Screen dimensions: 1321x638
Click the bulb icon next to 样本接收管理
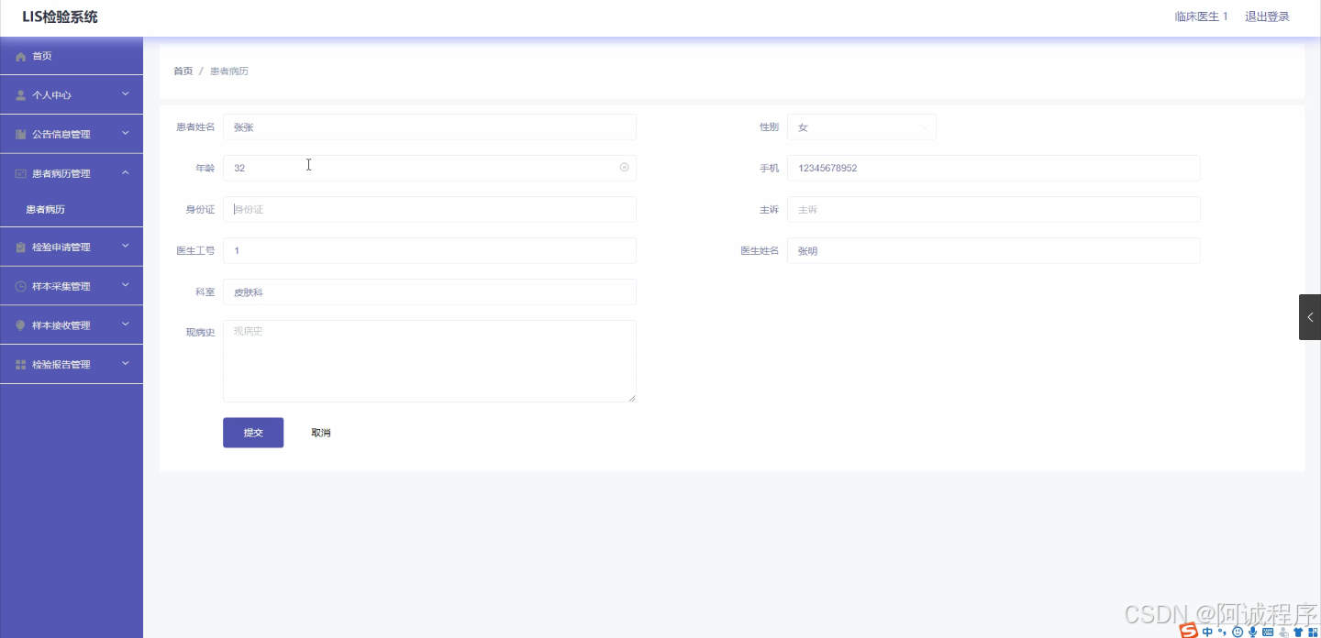[19, 324]
